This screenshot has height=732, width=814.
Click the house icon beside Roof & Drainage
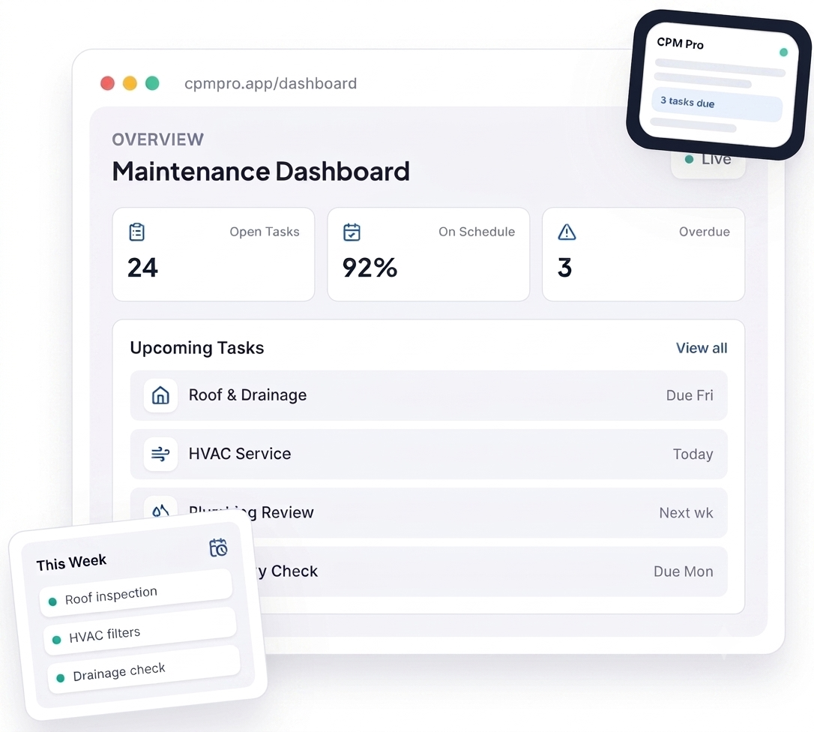point(160,395)
